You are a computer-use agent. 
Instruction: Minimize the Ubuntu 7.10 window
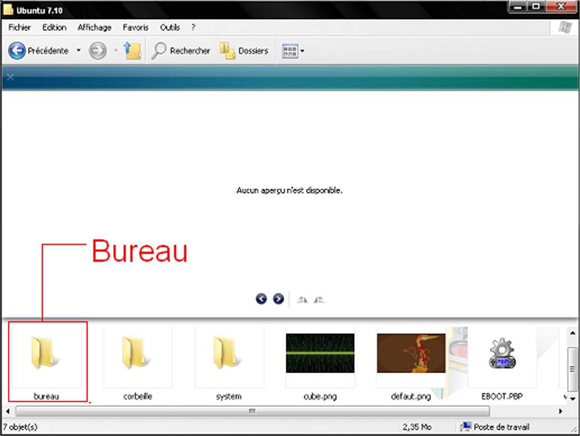[x=518, y=7]
